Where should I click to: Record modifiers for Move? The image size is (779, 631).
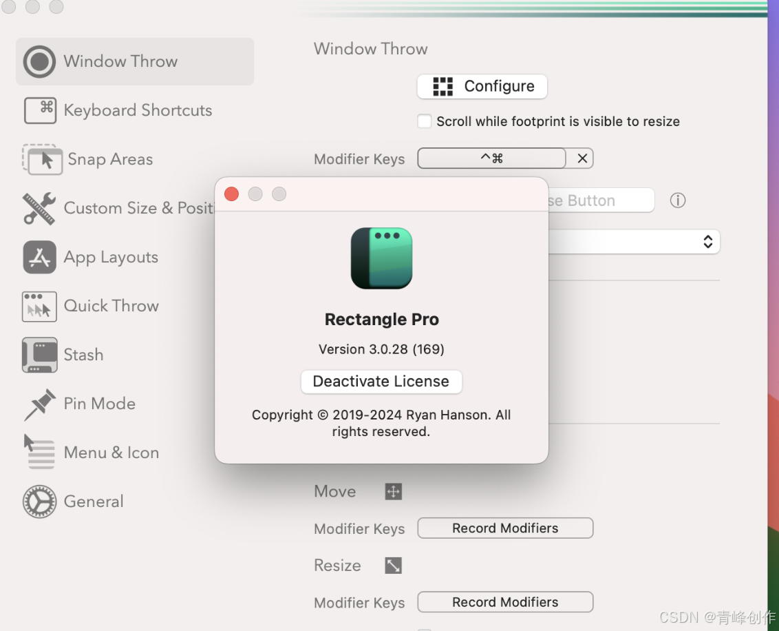point(505,528)
